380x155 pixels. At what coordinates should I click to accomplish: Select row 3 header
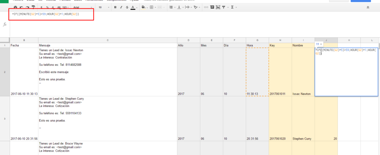[5, 119]
